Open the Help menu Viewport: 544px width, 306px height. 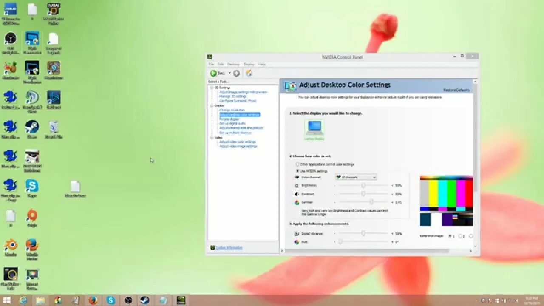click(x=262, y=64)
